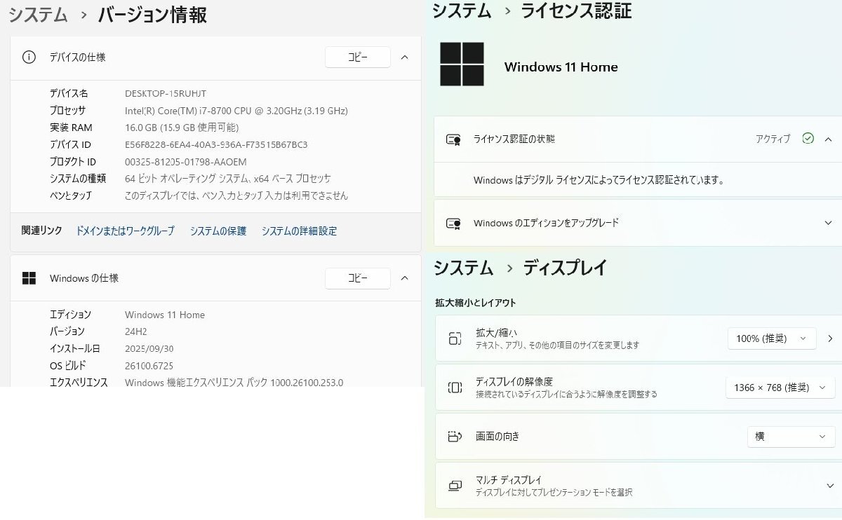This screenshot has width=842, height=520.
Task: Click the 画面の向き orientation icon
Action: 453,436
